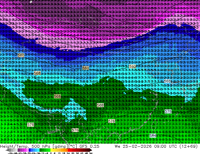
Task: Click the '25-02-2026' forecast date
Action: tap(137, 146)
